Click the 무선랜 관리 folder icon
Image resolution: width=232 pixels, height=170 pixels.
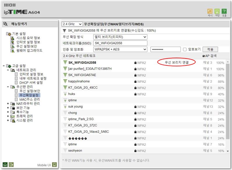point(13,87)
